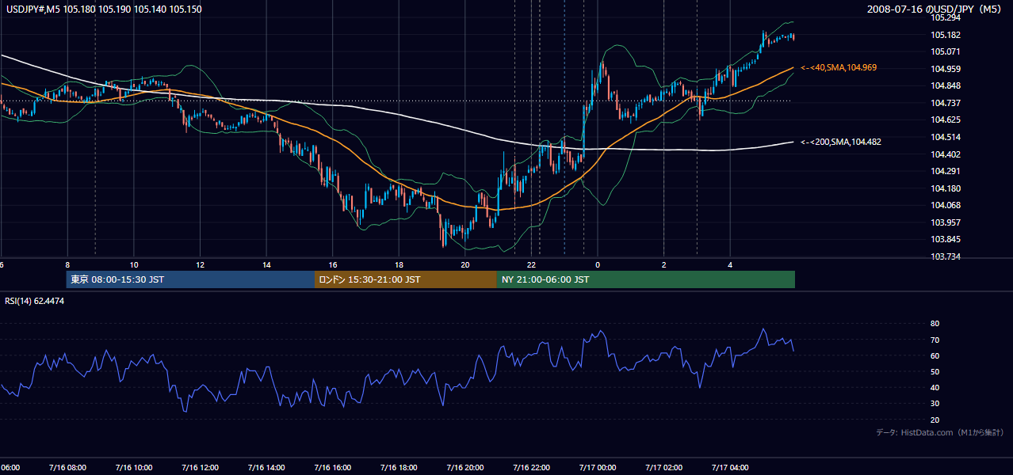Click the 7/17 00:00 time label

(x=597, y=468)
